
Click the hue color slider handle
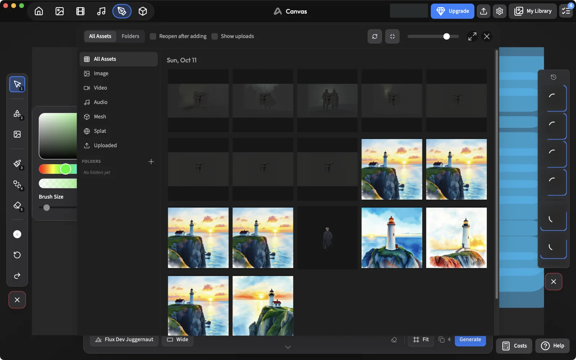tap(66, 169)
